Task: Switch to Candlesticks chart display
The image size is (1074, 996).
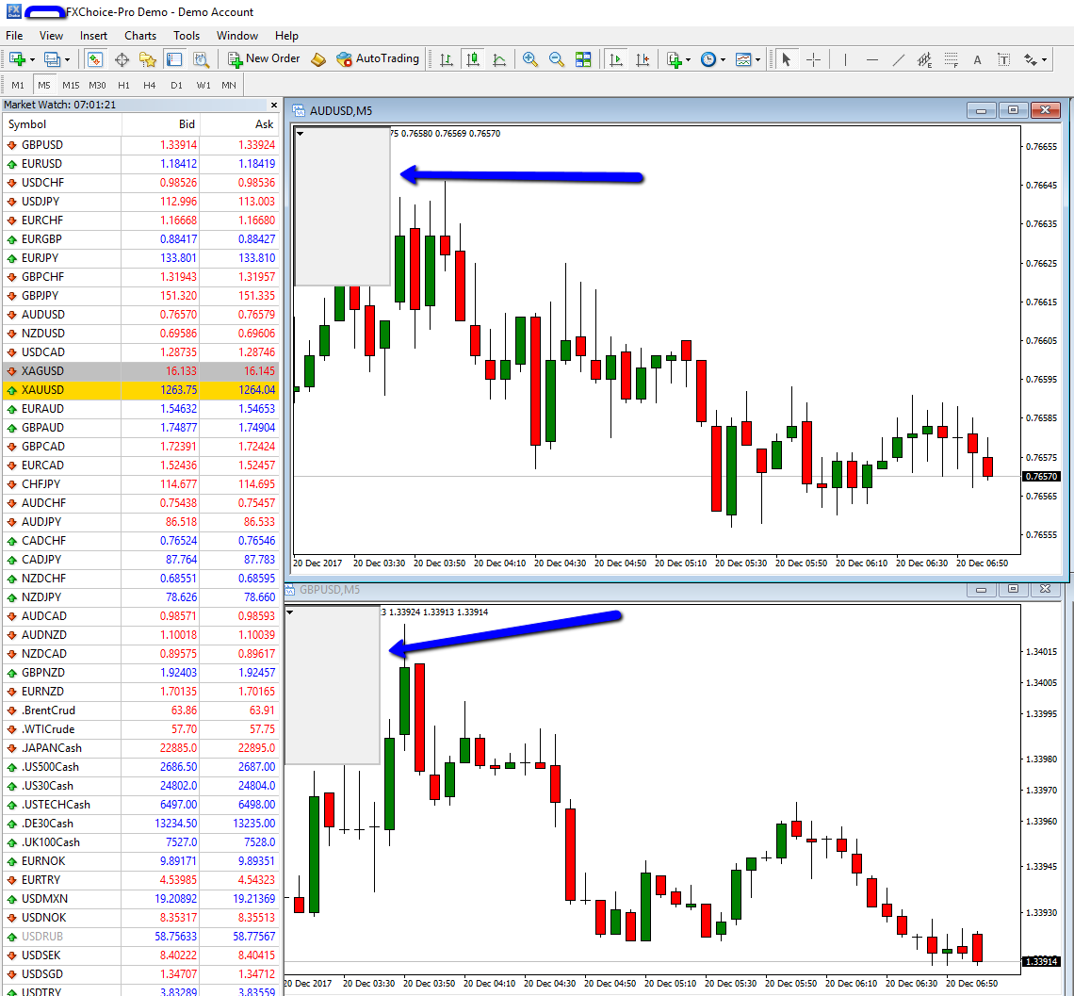Action: [473, 59]
